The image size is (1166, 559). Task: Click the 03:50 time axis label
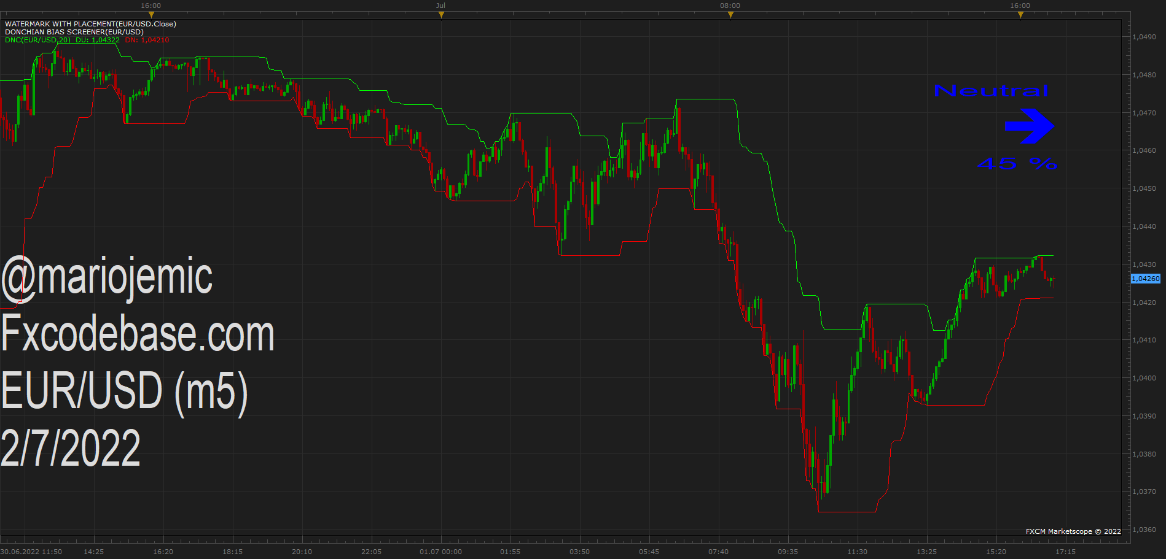tap(579, 552)
